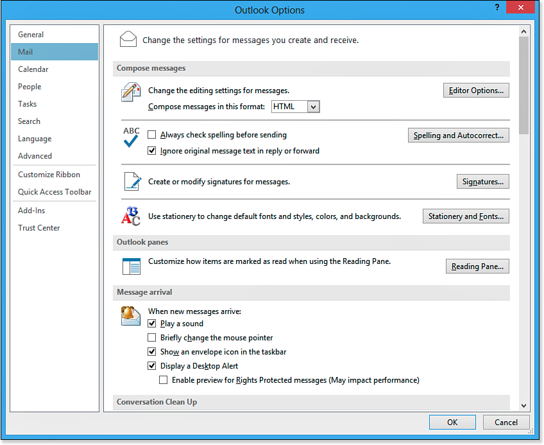This screenshot has height=445, width=544.
Task: Enable Always check spelling before sending
Action: point(152,135)
